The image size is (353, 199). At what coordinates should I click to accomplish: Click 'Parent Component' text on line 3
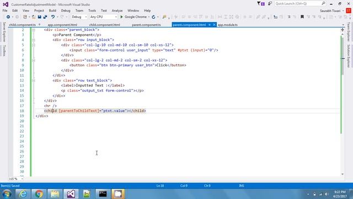[76, 35]
